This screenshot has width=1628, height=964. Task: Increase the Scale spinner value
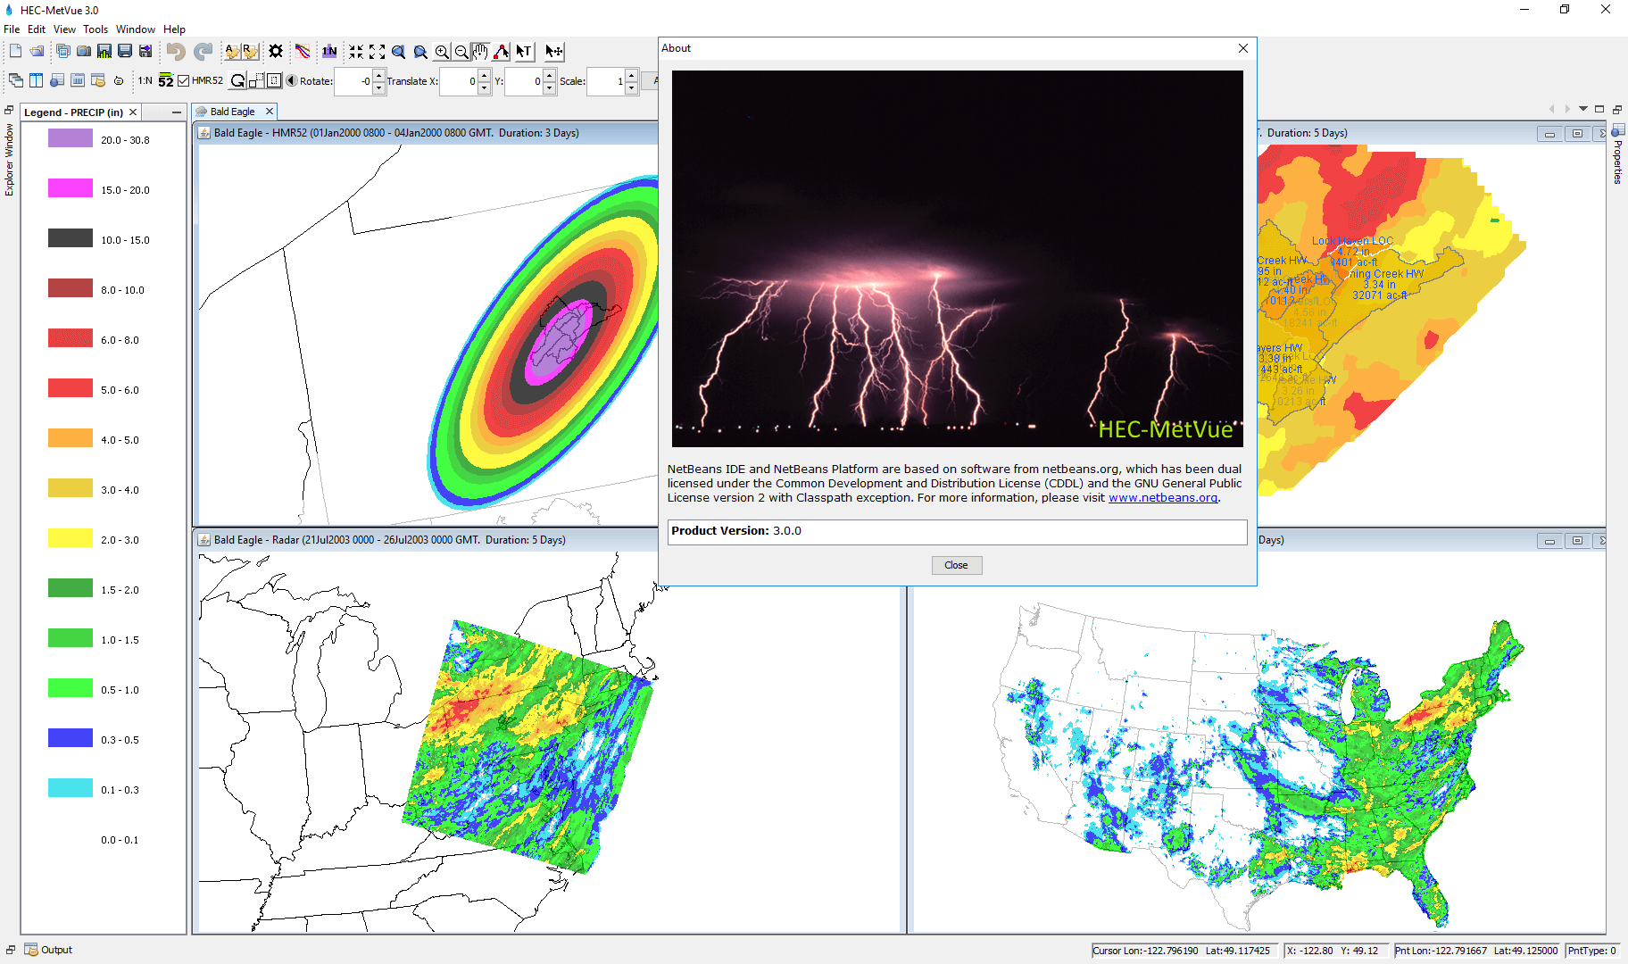pos(632,75)
